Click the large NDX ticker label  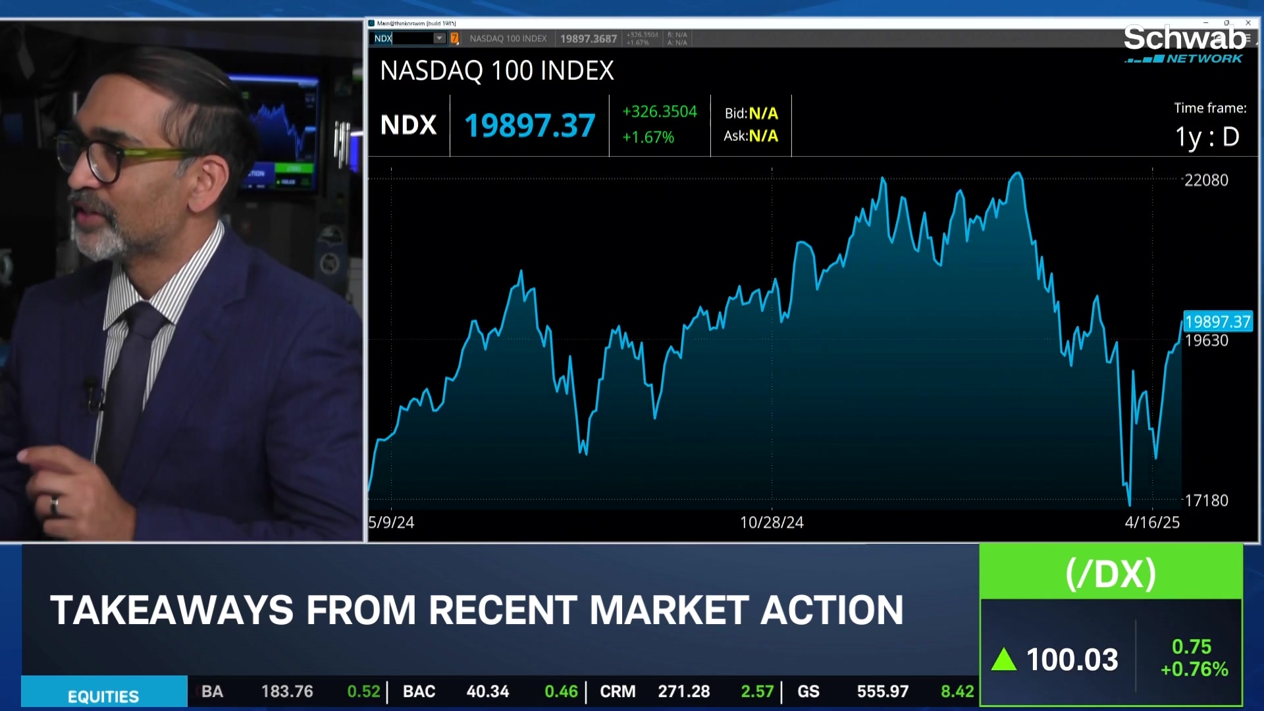408,125
